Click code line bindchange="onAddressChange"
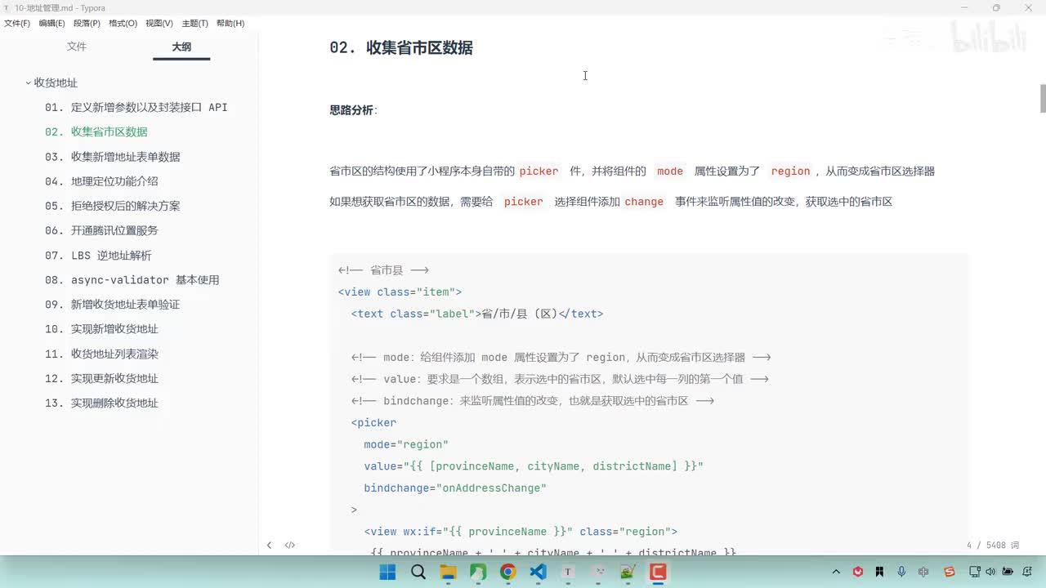This screenshot has height=588, width=1046. tap(455, 488)
